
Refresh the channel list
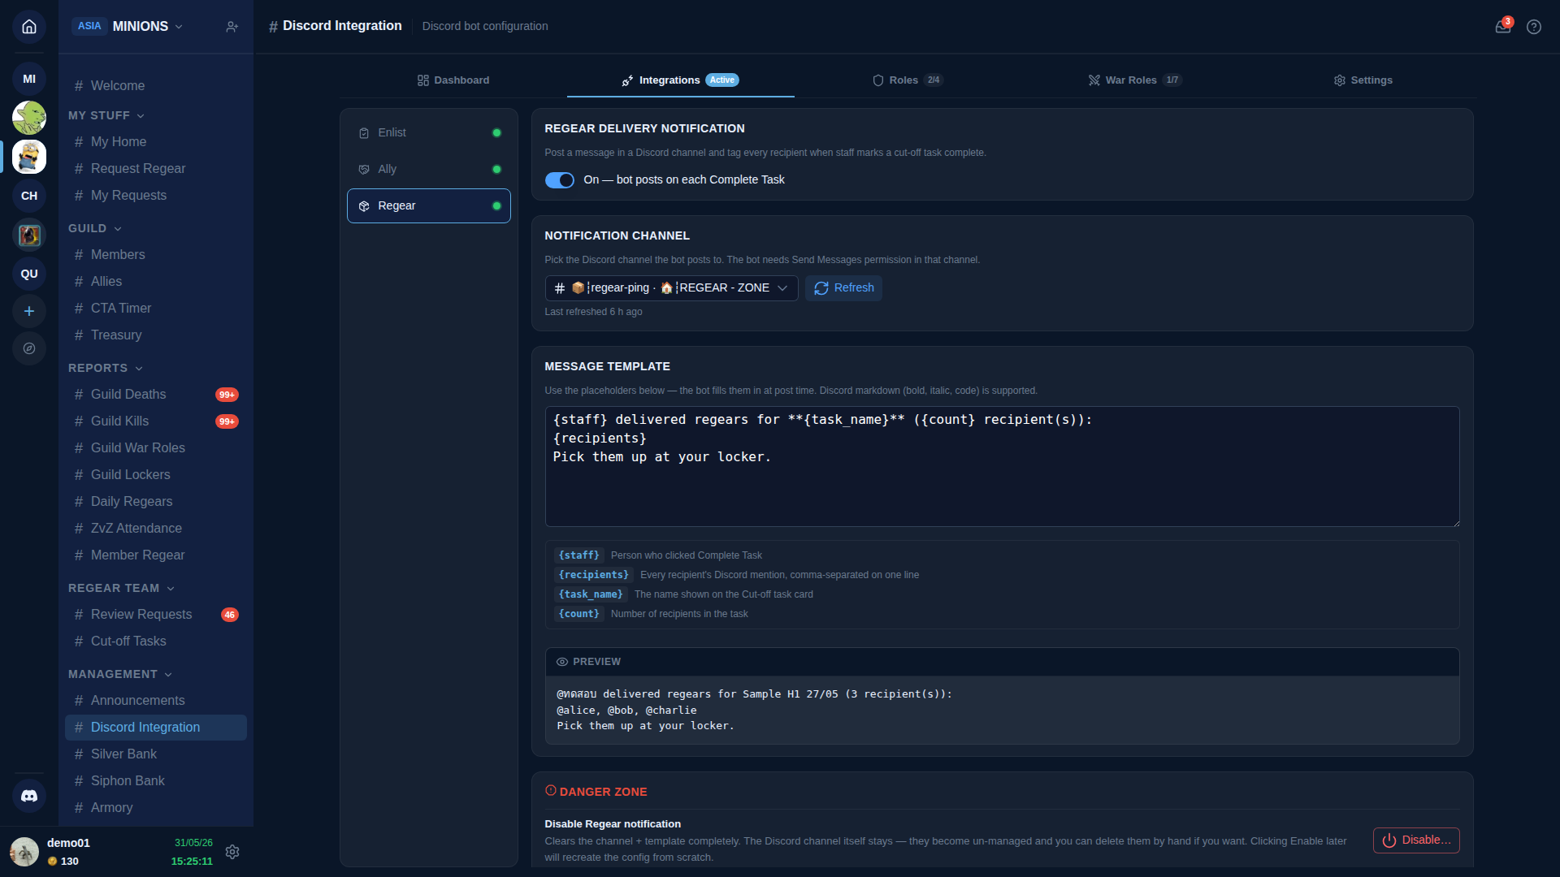843,288
